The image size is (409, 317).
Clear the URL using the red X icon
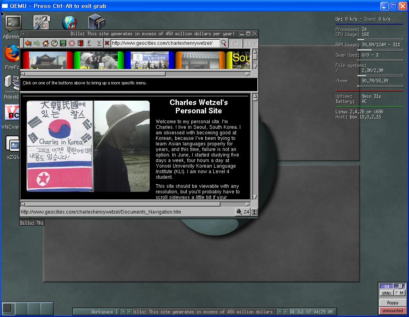107,43
